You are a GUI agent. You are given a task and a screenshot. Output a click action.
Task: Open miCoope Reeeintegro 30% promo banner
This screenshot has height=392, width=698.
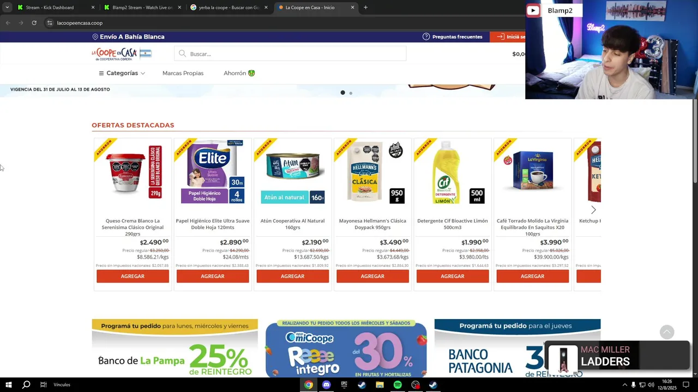point(346,348)
